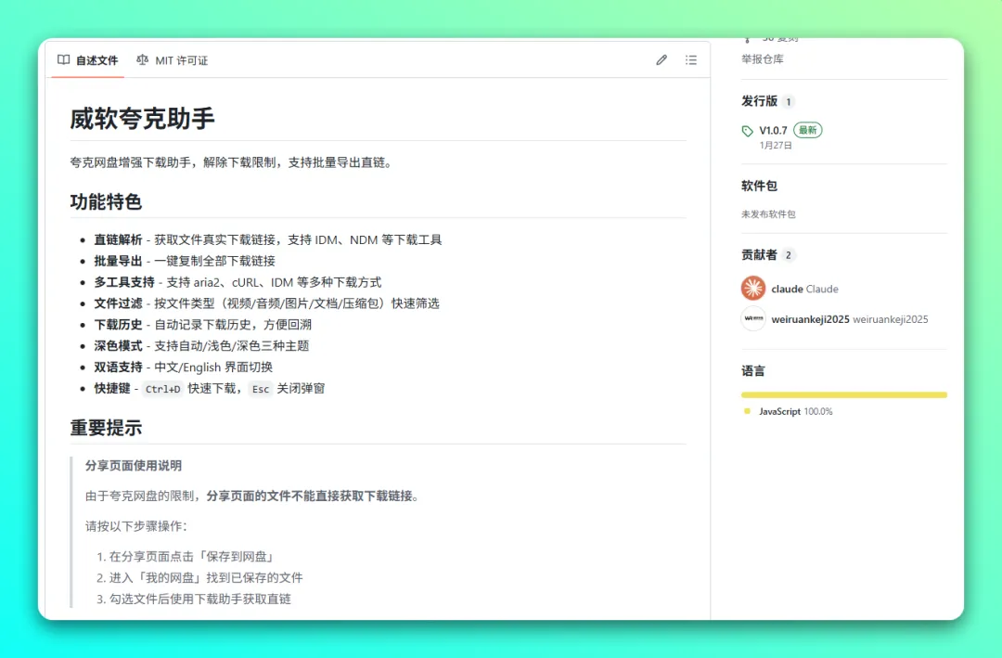Click step 进入「我的网盘」找到已保存的文件
Image resolution: width=1002 pixels, height=658 pixels.
(x=206, y=577)
